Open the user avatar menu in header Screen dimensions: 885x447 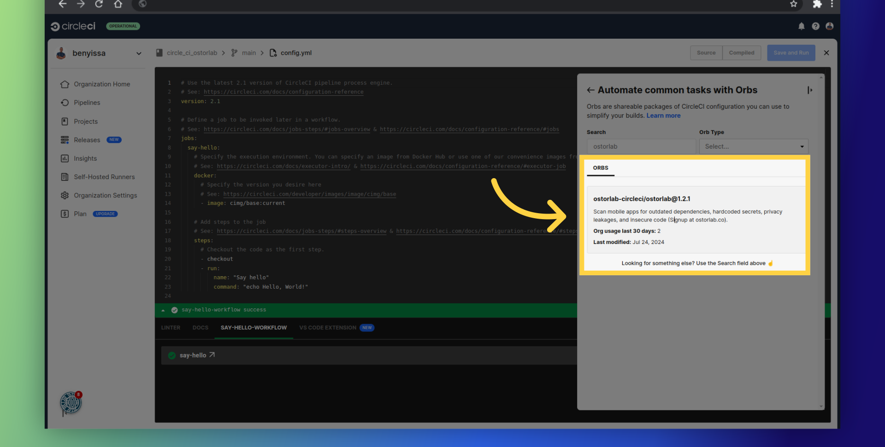[x=829, y=26]
